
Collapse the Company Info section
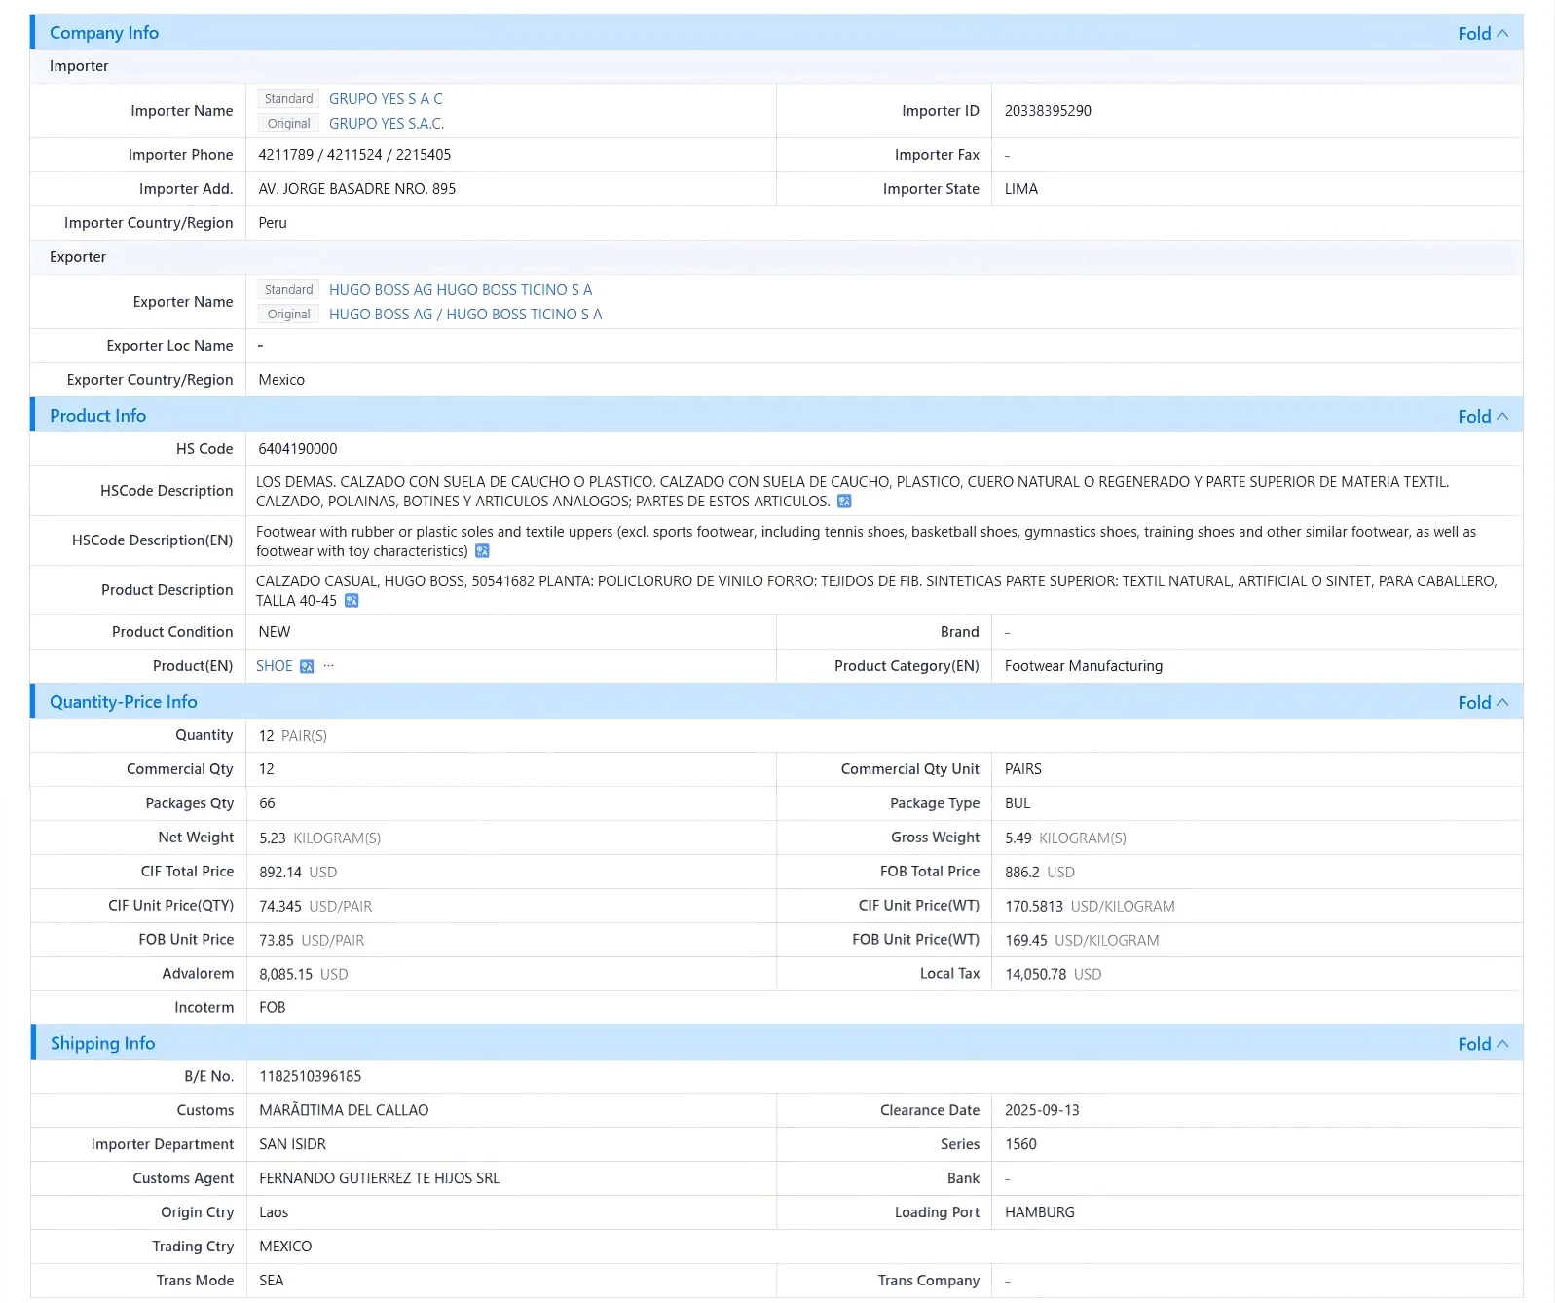(1483, 33)
